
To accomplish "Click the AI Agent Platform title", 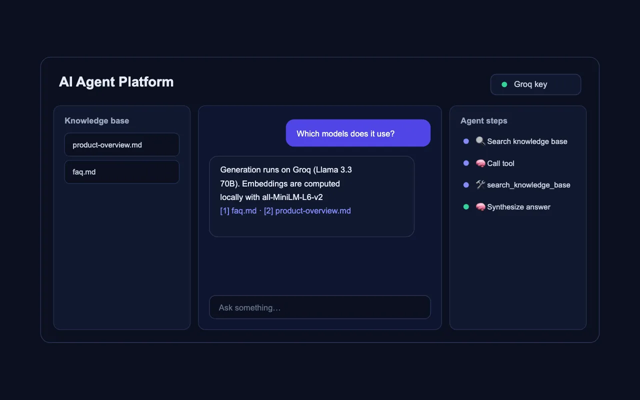I will (116, 82).
